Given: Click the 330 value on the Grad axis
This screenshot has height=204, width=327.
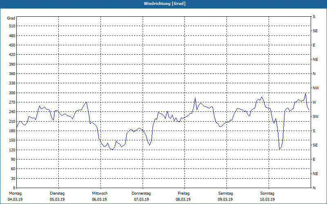Looking at the screenshot, I should [x=12, y=83].
